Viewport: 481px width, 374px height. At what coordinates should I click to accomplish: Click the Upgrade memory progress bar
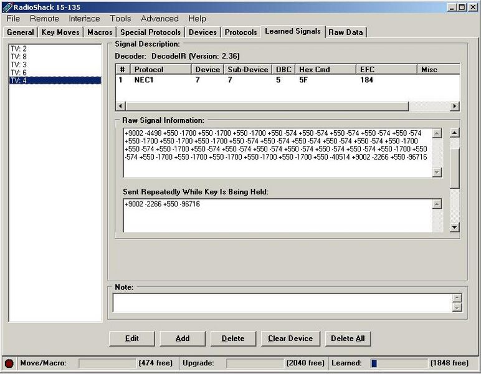(x=255, y=363)
